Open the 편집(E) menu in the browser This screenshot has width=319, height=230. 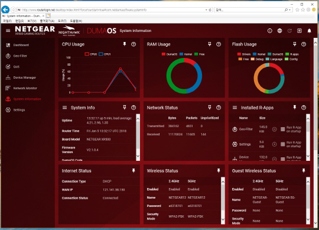[19, 21]
